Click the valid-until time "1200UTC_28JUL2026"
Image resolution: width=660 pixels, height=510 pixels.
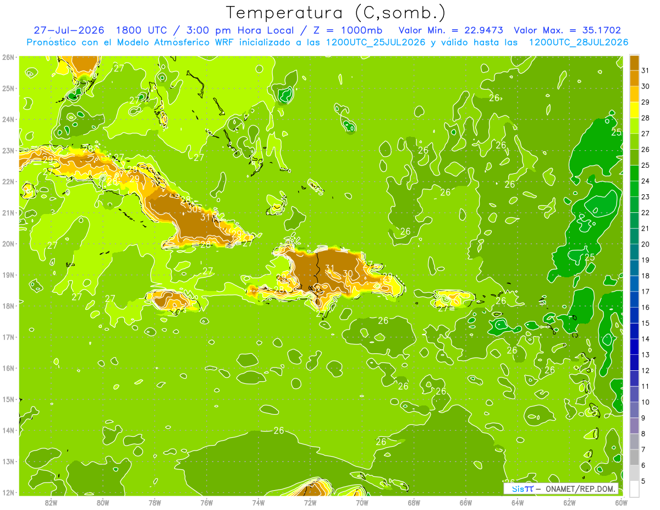(x=578, y=42)
